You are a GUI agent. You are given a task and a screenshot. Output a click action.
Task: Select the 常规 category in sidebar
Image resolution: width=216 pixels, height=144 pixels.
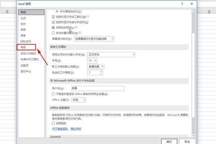coord(31,12)
